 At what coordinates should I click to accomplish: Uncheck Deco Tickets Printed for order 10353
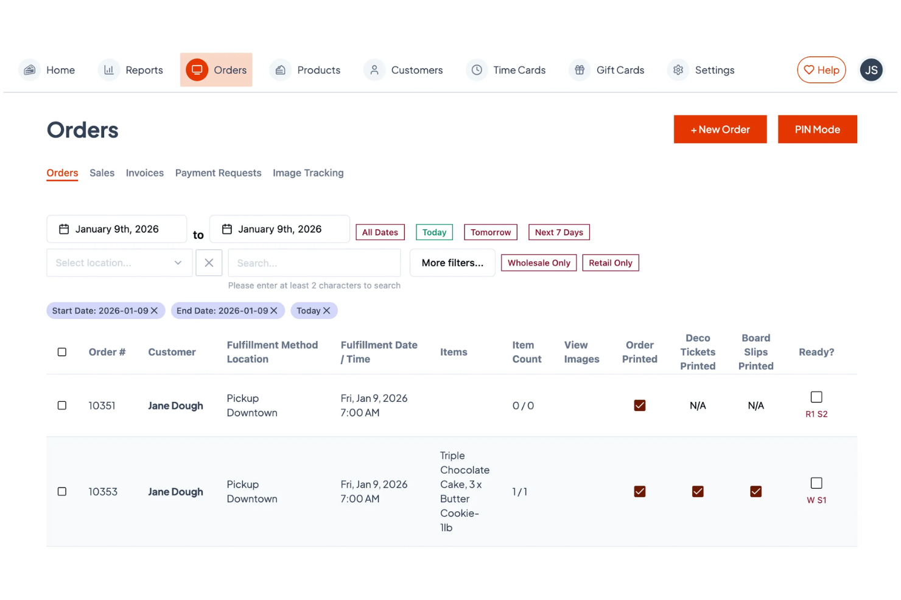(698, 491)
